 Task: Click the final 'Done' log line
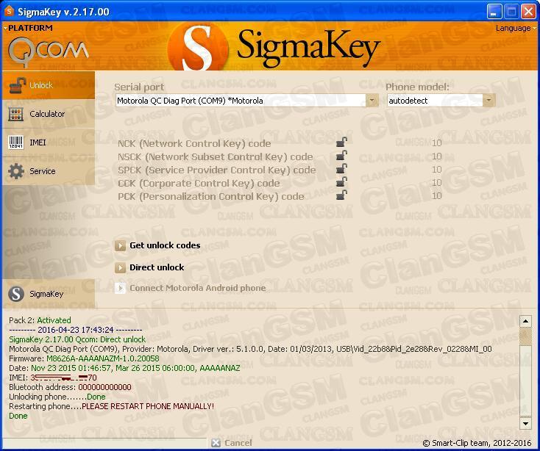(18, 416)
